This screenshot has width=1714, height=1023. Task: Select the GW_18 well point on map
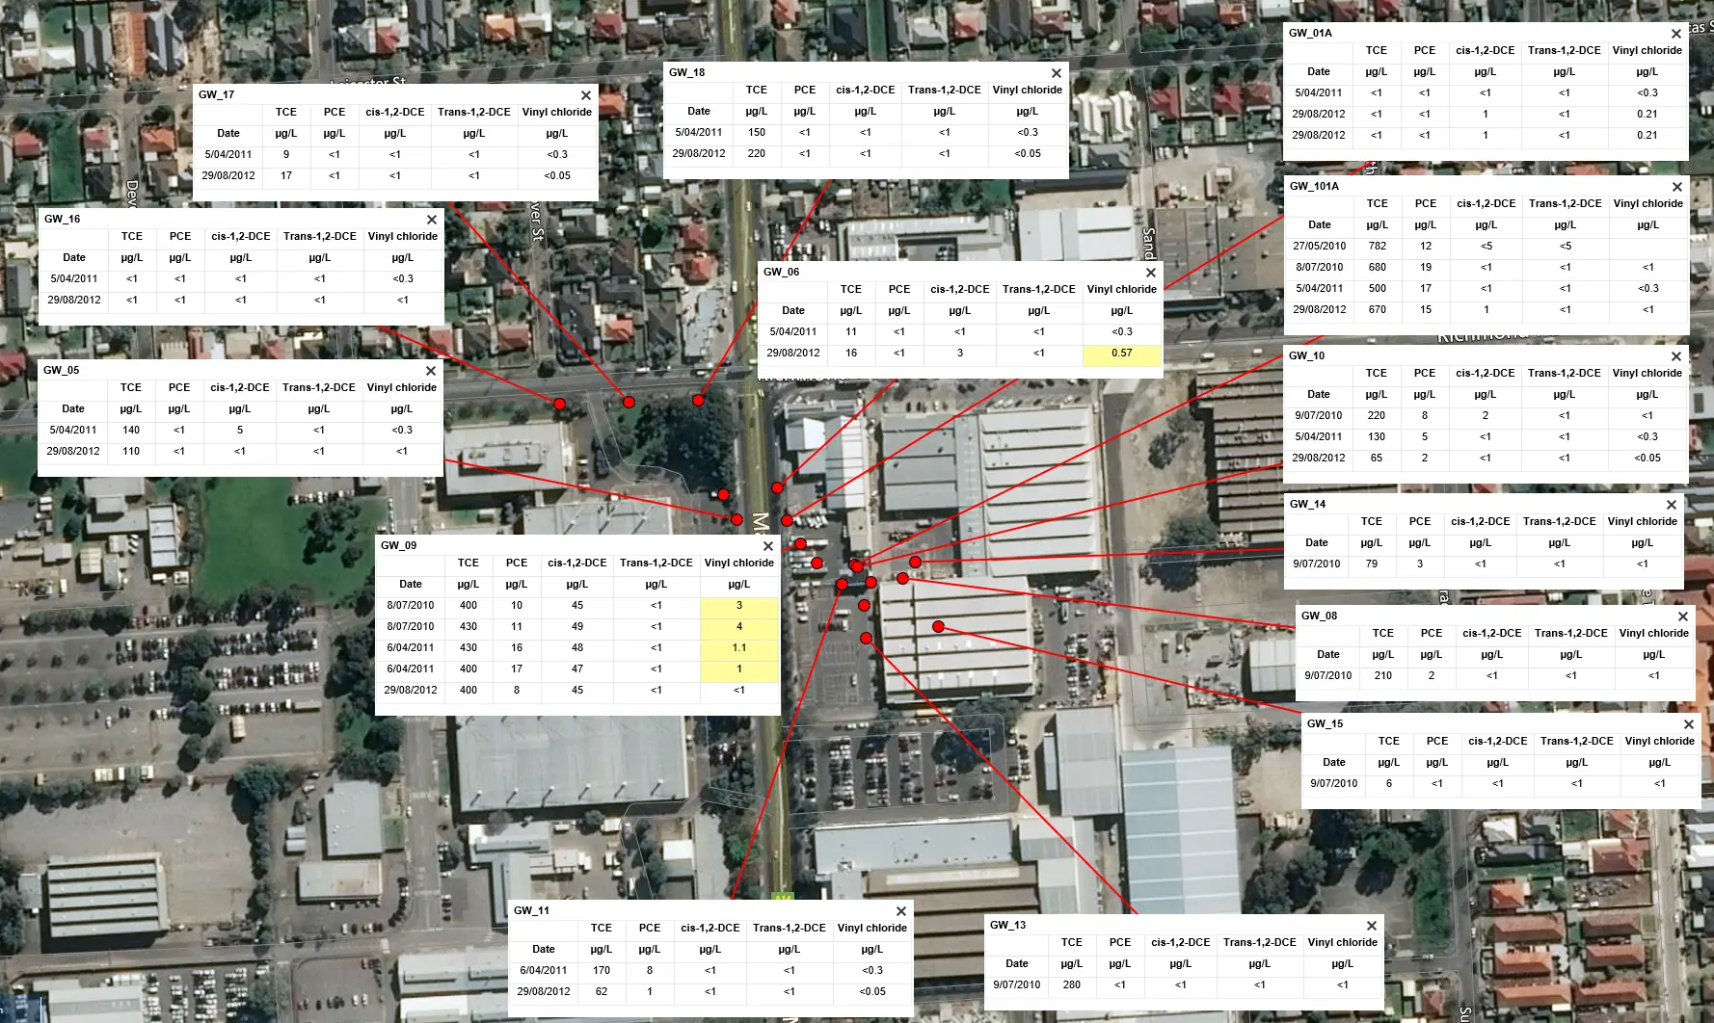pyautogui.click(x=698, y=400)
